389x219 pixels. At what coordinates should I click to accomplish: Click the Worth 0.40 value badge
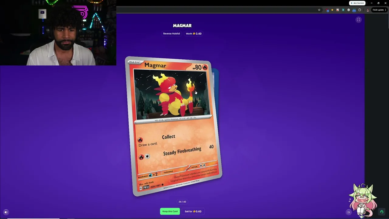(194, 33)
